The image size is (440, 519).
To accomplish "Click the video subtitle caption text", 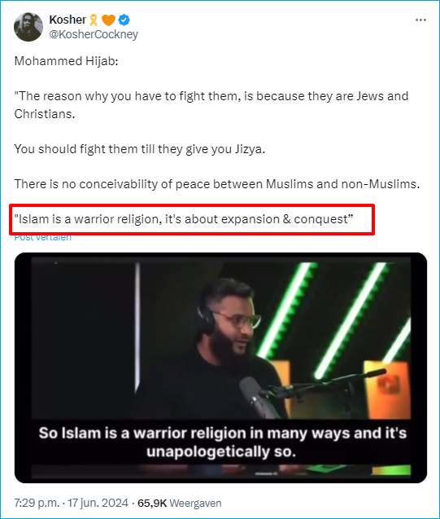I will tap(222, 442).
